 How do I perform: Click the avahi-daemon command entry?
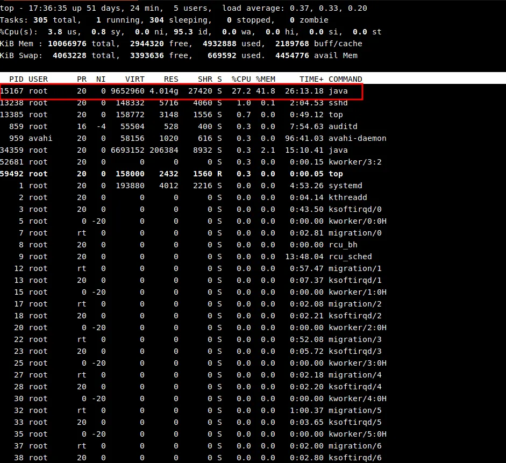[357, 138]
